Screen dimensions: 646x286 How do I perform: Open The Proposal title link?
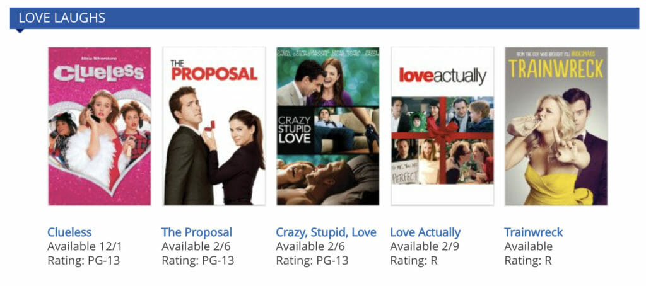(x=197, y=232)
